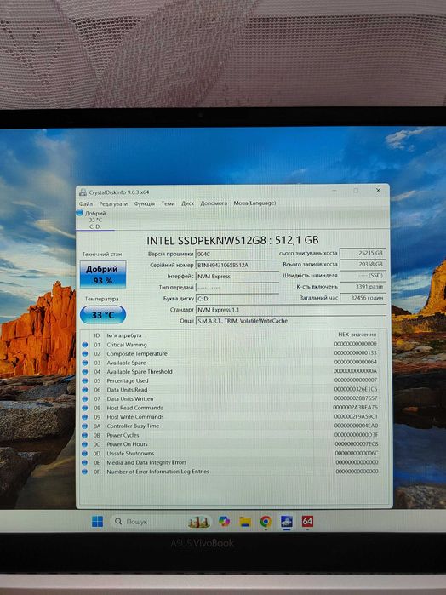The image size is (446, 595).
Task: Click the host reads value 25215 GB
Action: [x=363, y=253]
